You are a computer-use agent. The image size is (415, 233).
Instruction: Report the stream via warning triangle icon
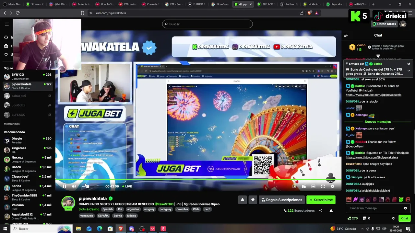point(331,211)
